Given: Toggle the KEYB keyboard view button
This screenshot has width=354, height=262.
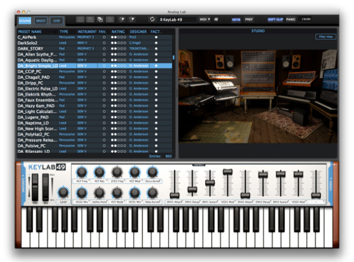Looking at the screenshot, I should click(x=236, y=20).
